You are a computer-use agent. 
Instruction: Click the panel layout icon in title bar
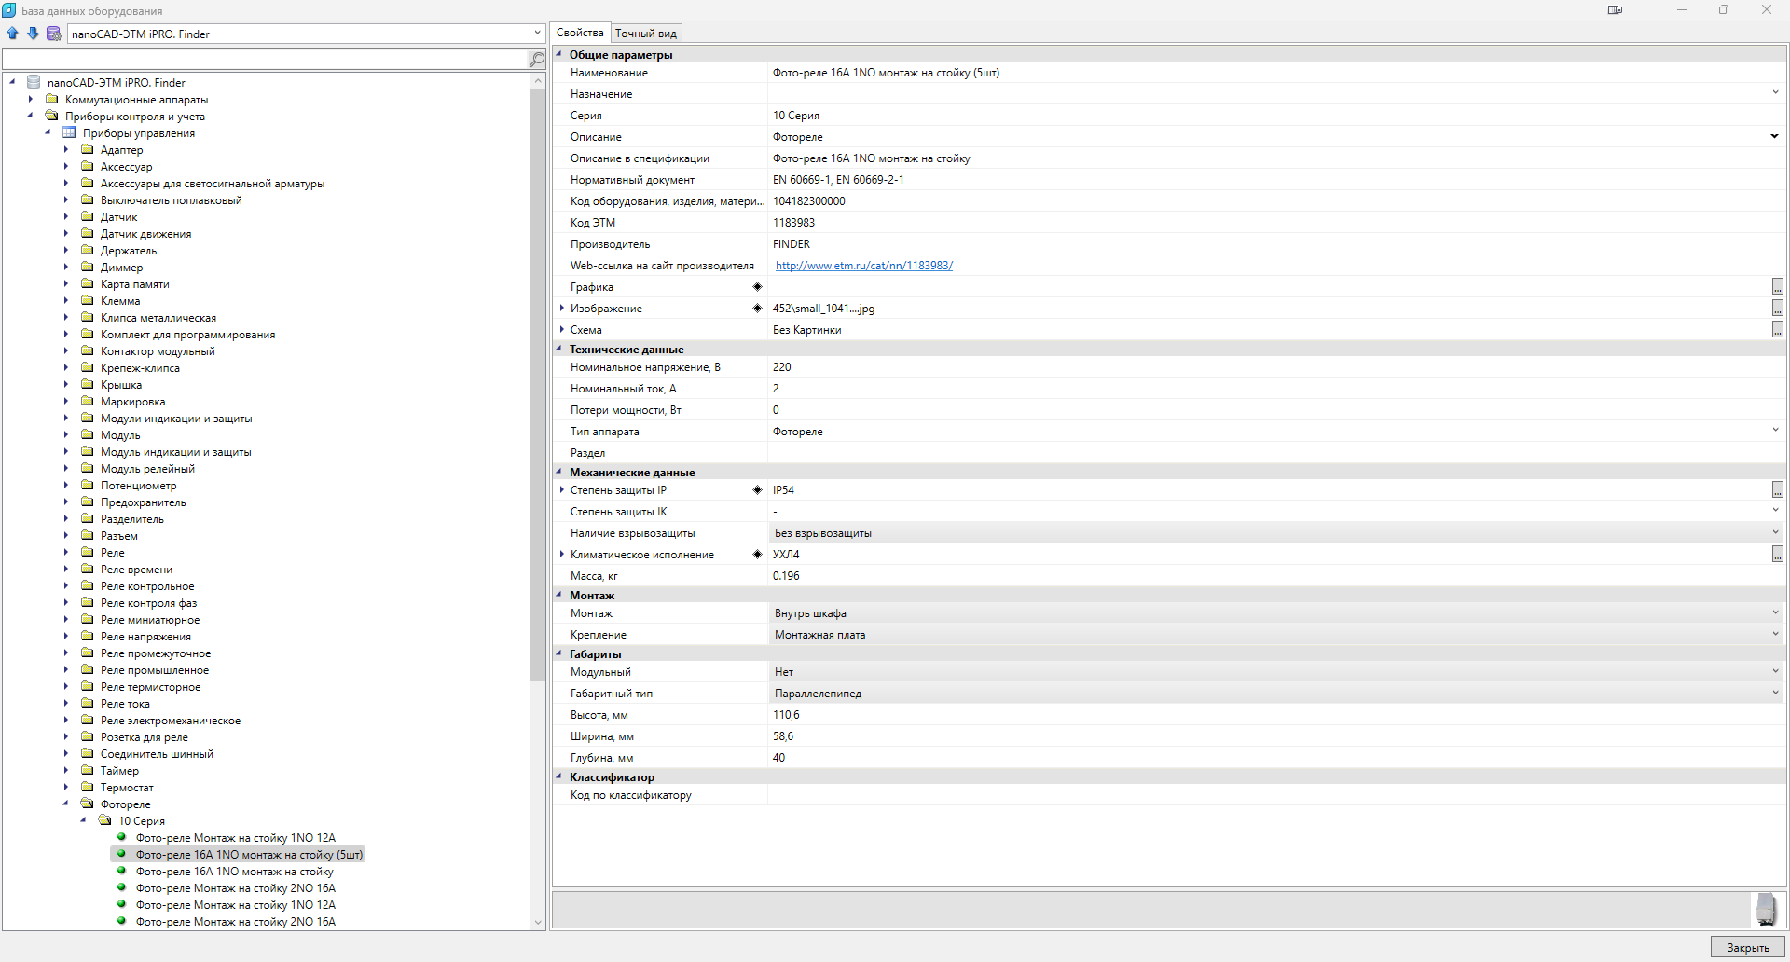pyautogui.click(x=1615, y=10)
